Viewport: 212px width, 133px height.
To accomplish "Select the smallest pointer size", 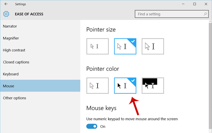I will [98, 46].
